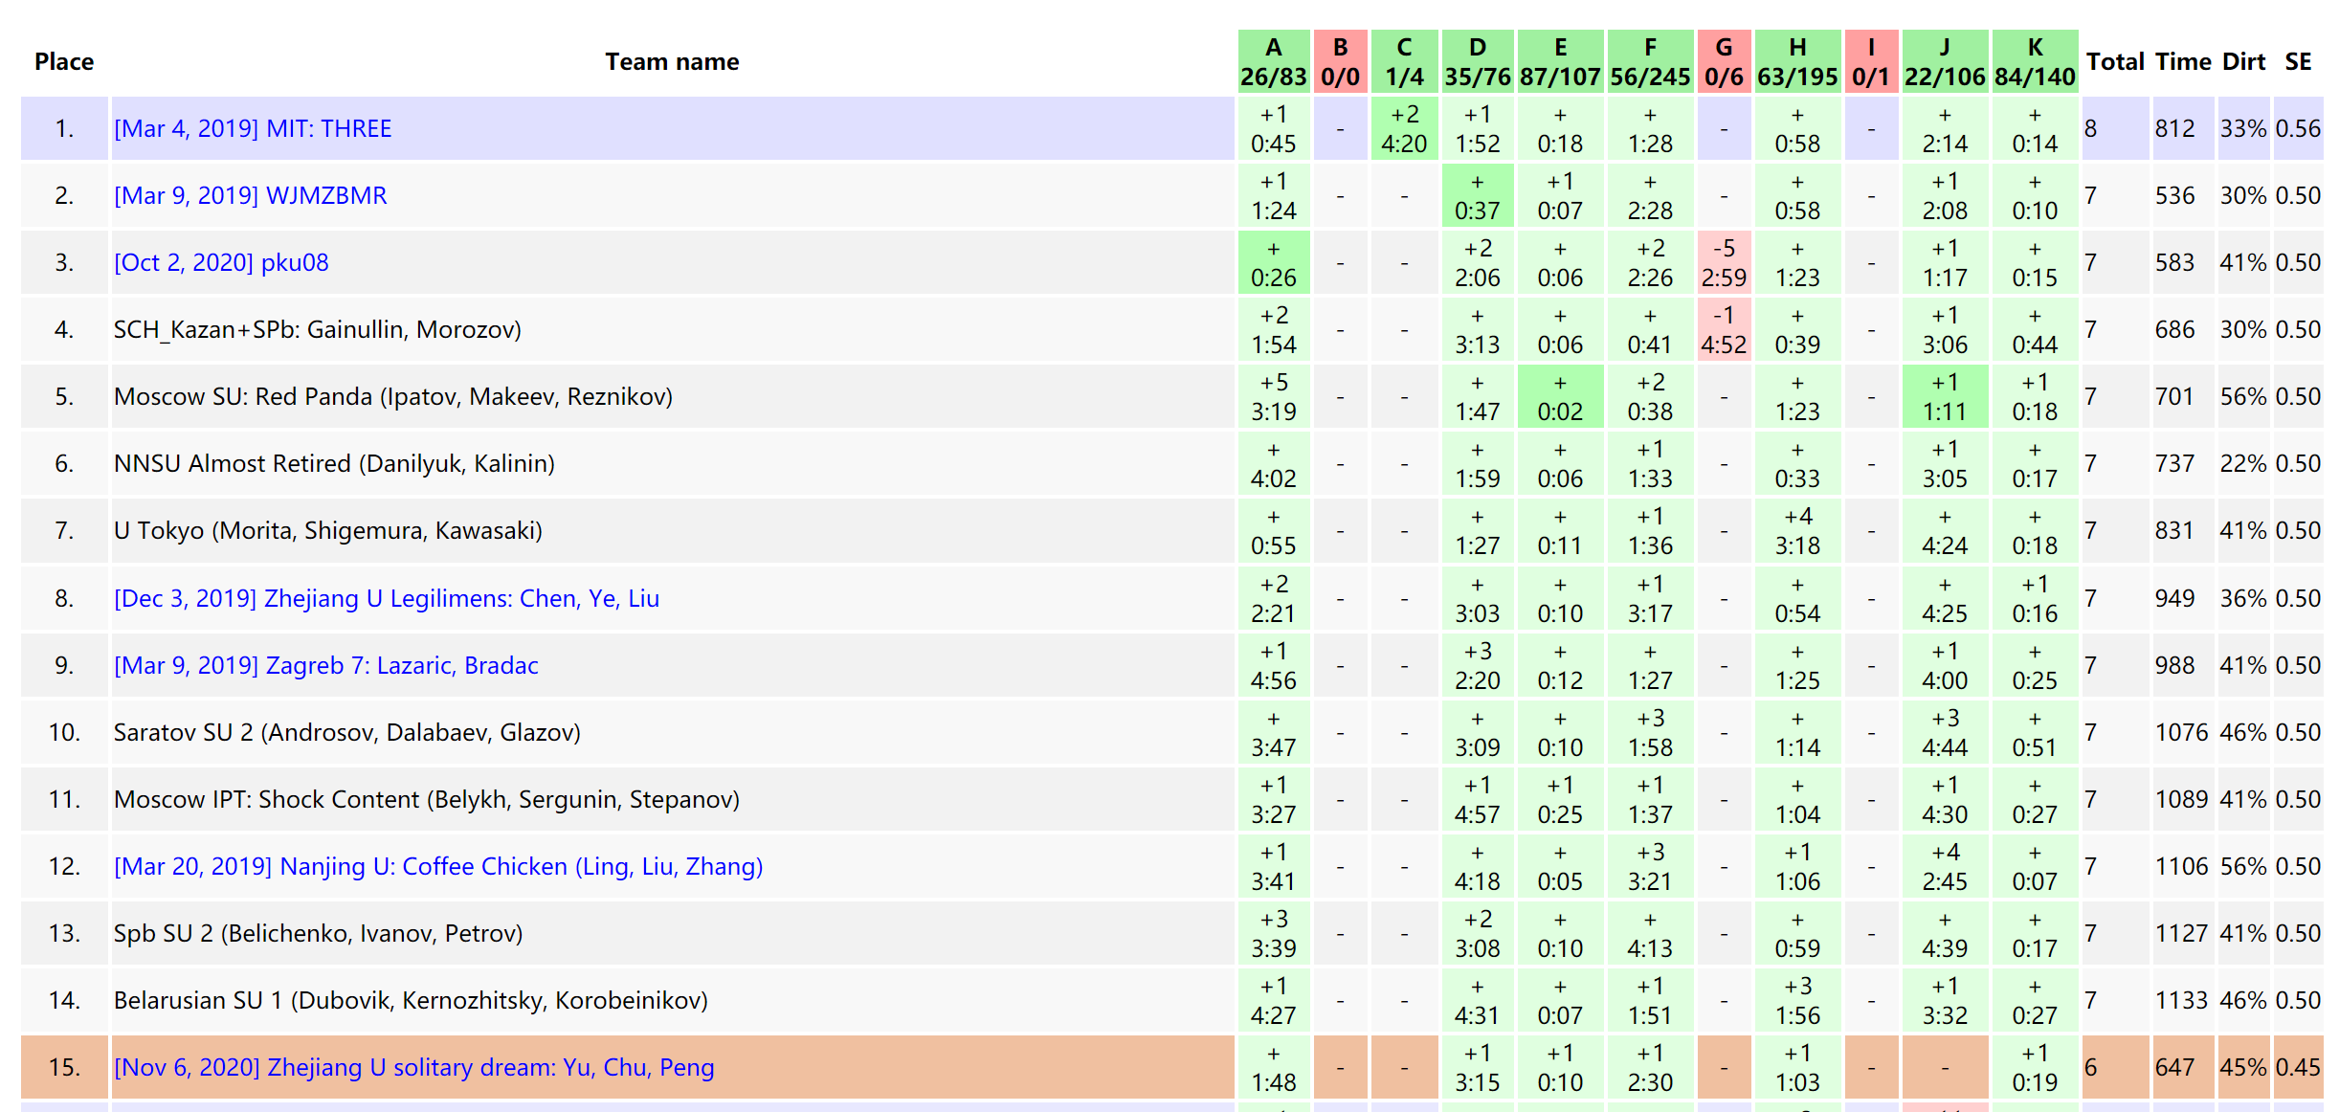Image resolution: width=2339 pixels, height=1112 pixels.
Task: Click the Dirt column header
Action: [x=2243, y=61]
